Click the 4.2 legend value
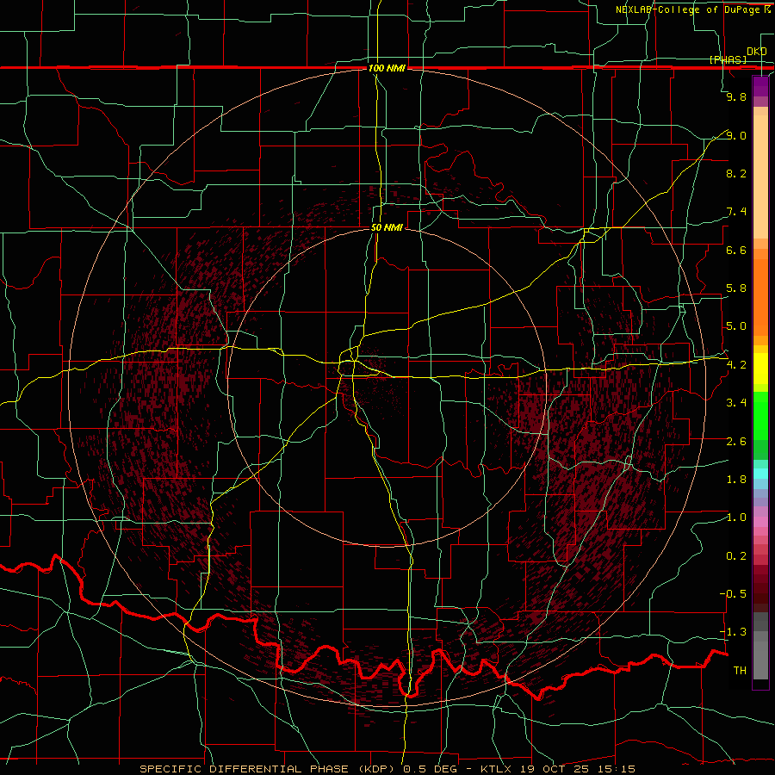Viewport: 775px width, 775px height. tap(736, 365)
